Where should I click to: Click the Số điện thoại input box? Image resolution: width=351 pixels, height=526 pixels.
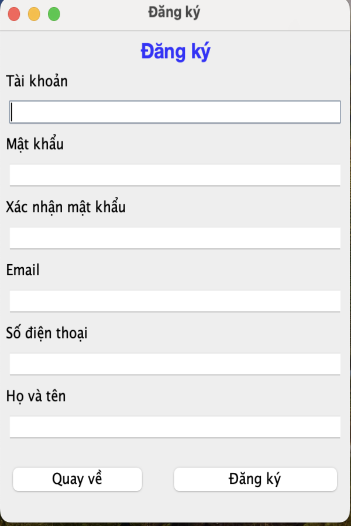(175, 364)
